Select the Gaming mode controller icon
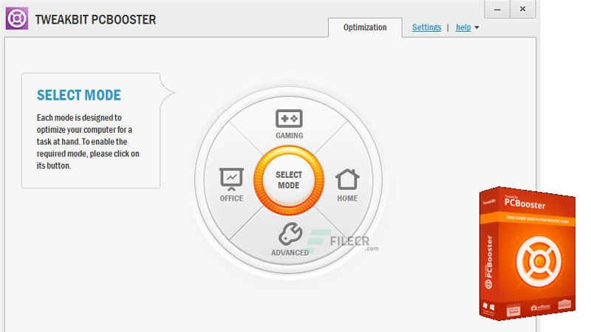This screenshot has height=332, width=591. [289, 119]
